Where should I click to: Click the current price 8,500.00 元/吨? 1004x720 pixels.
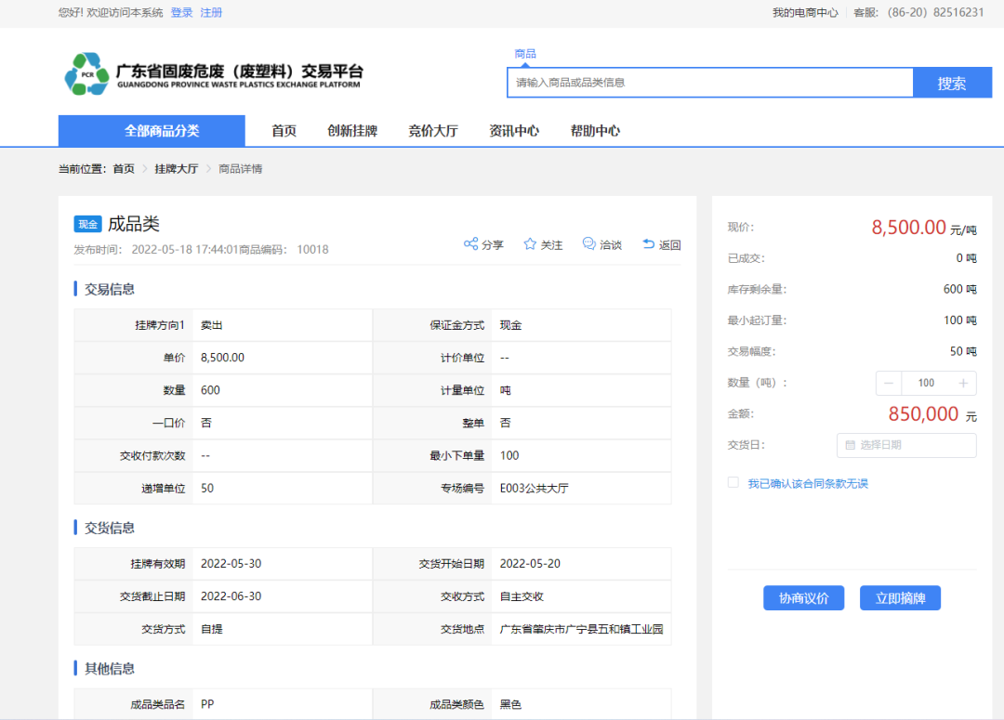click(x=923, y=228)
